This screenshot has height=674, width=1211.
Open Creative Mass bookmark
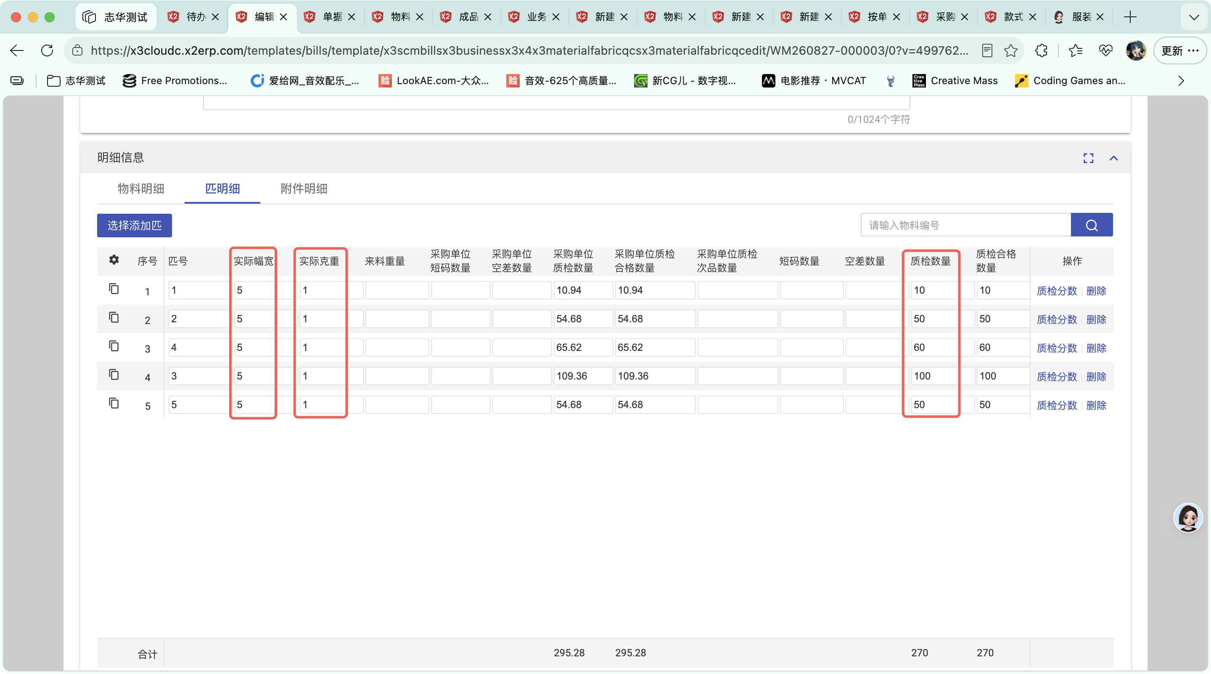[955, 81]
